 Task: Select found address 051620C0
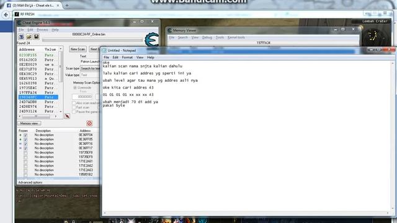38,60
